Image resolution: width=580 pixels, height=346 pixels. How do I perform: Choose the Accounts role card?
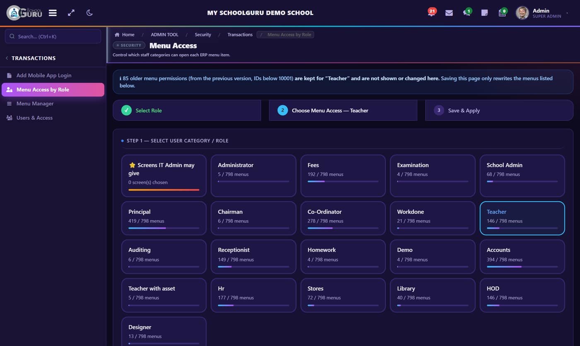(522, 257)
